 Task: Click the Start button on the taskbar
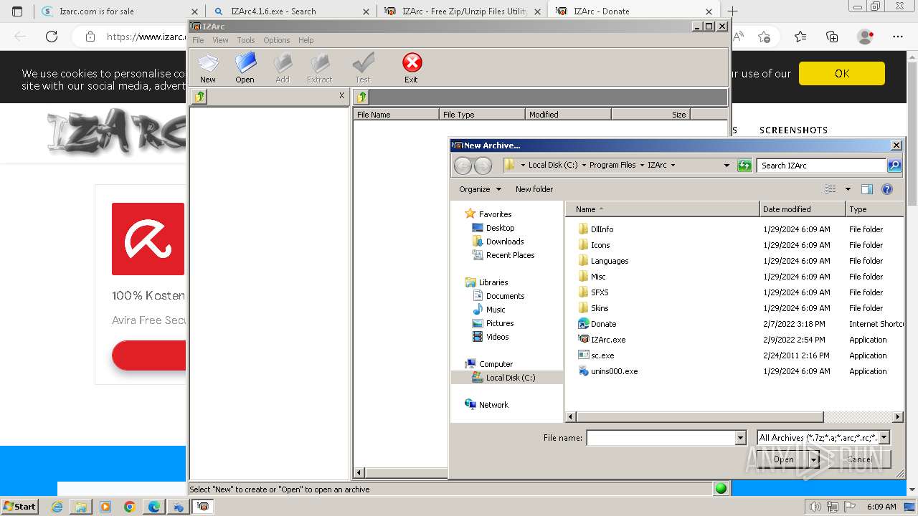[x=20, y=507]
